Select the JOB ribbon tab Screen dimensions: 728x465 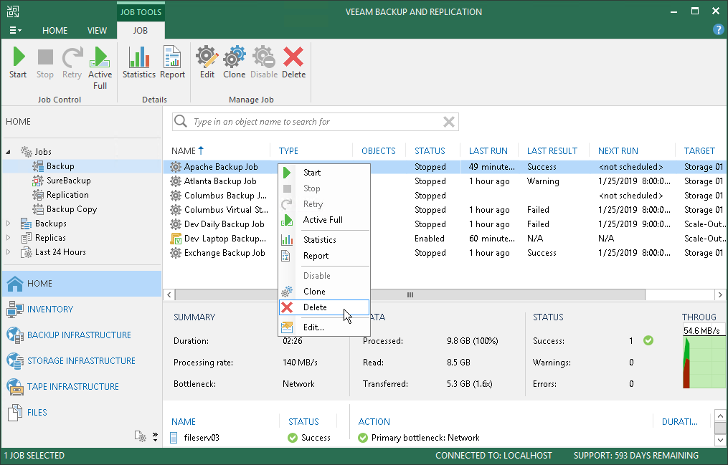140,31
